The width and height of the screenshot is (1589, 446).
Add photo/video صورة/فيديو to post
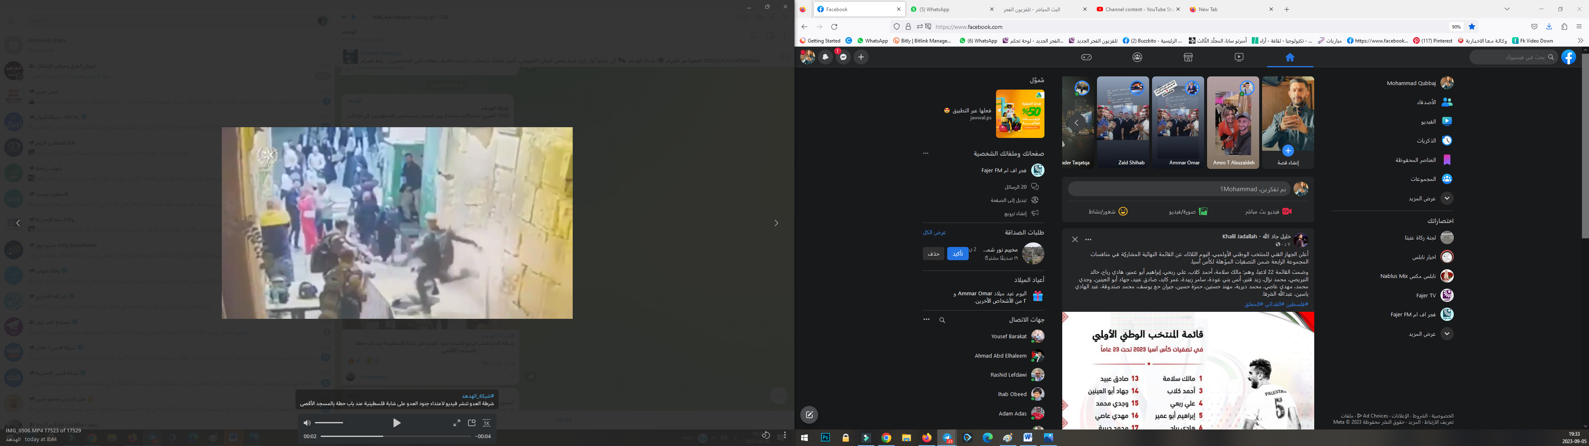click(x=1188, y=211)
